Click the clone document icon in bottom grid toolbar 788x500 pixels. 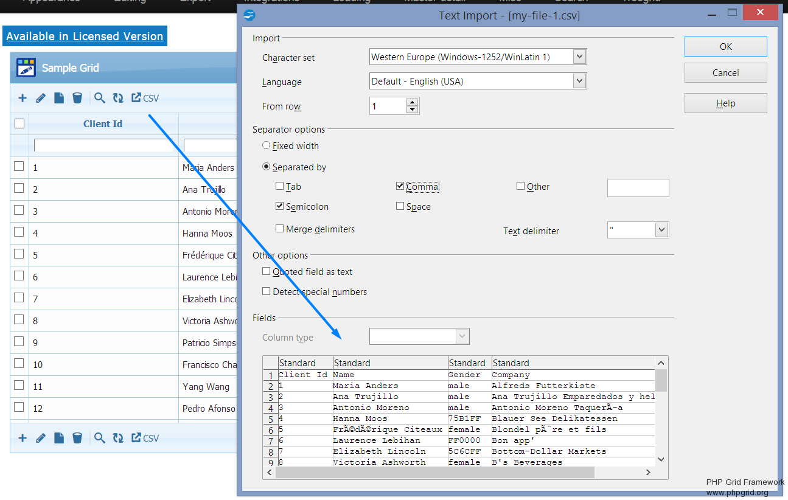point(59,438)
